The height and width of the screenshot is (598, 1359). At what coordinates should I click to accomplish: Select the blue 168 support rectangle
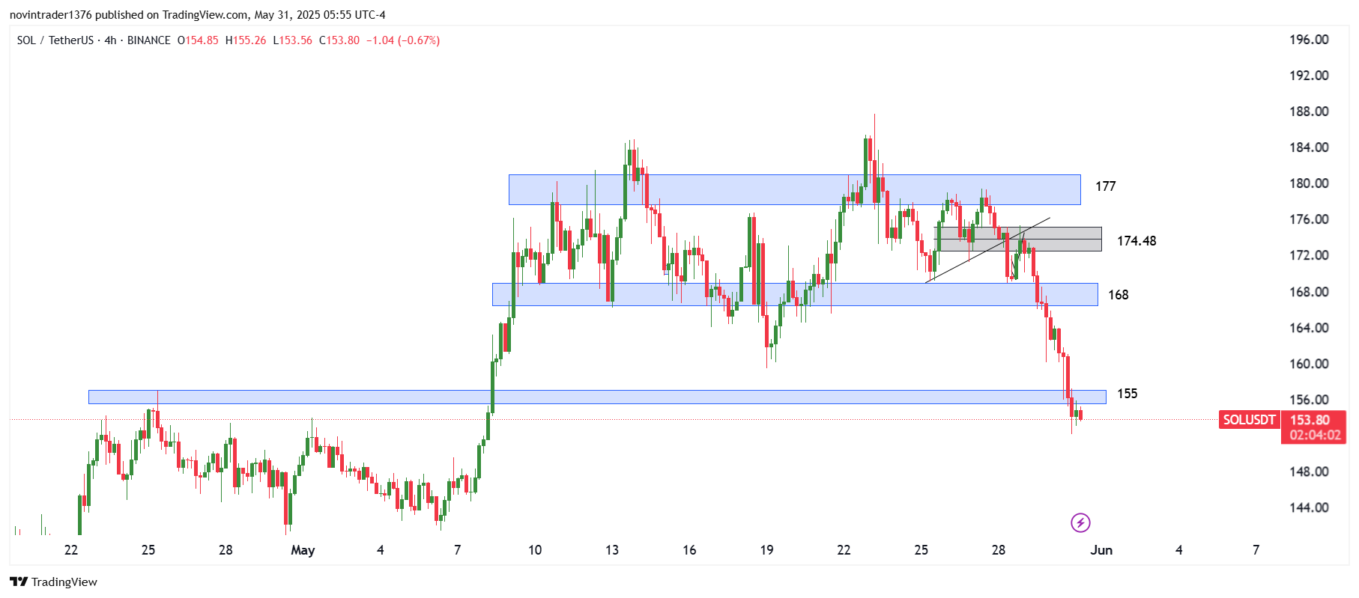coord(795,294)
